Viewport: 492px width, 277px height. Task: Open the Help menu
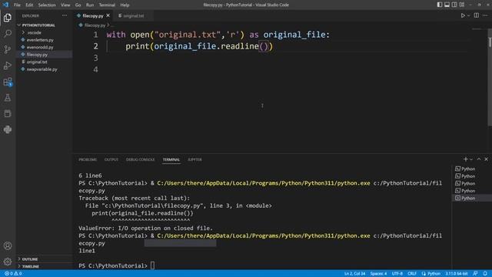tap(125, 5)
